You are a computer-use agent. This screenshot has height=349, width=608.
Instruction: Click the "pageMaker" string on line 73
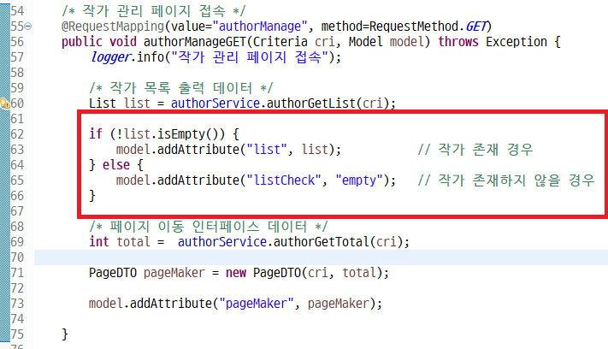tap(257, 304)
